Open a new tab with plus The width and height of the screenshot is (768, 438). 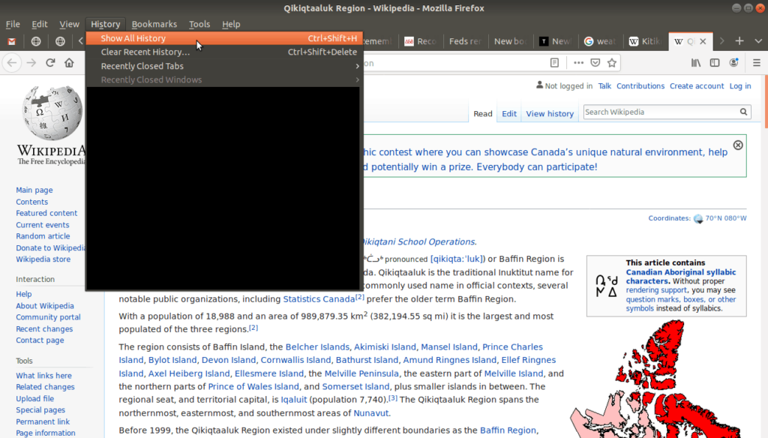tap(739, 42)
